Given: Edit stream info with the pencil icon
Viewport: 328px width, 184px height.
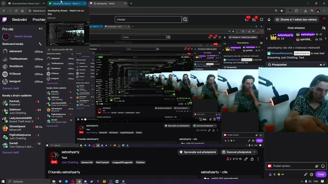Looking at the screenshot, I should [x=246, y=159].
